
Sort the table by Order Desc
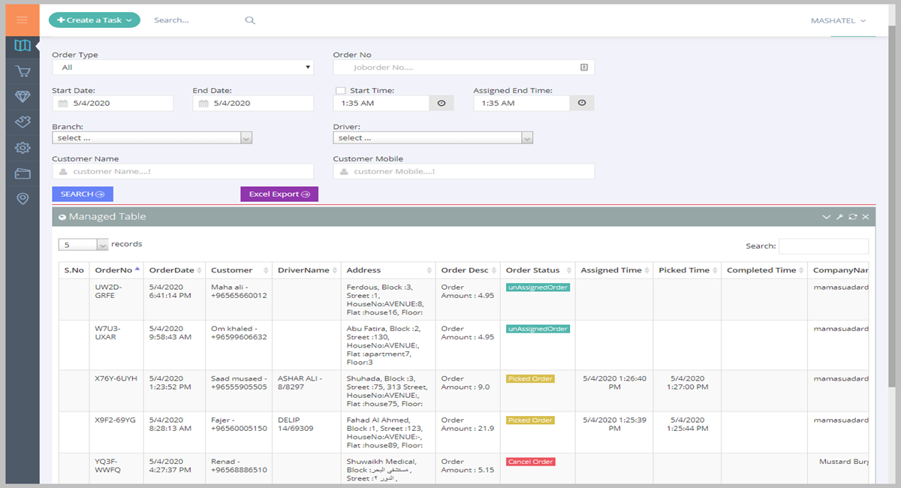click(x=468, y=270)
